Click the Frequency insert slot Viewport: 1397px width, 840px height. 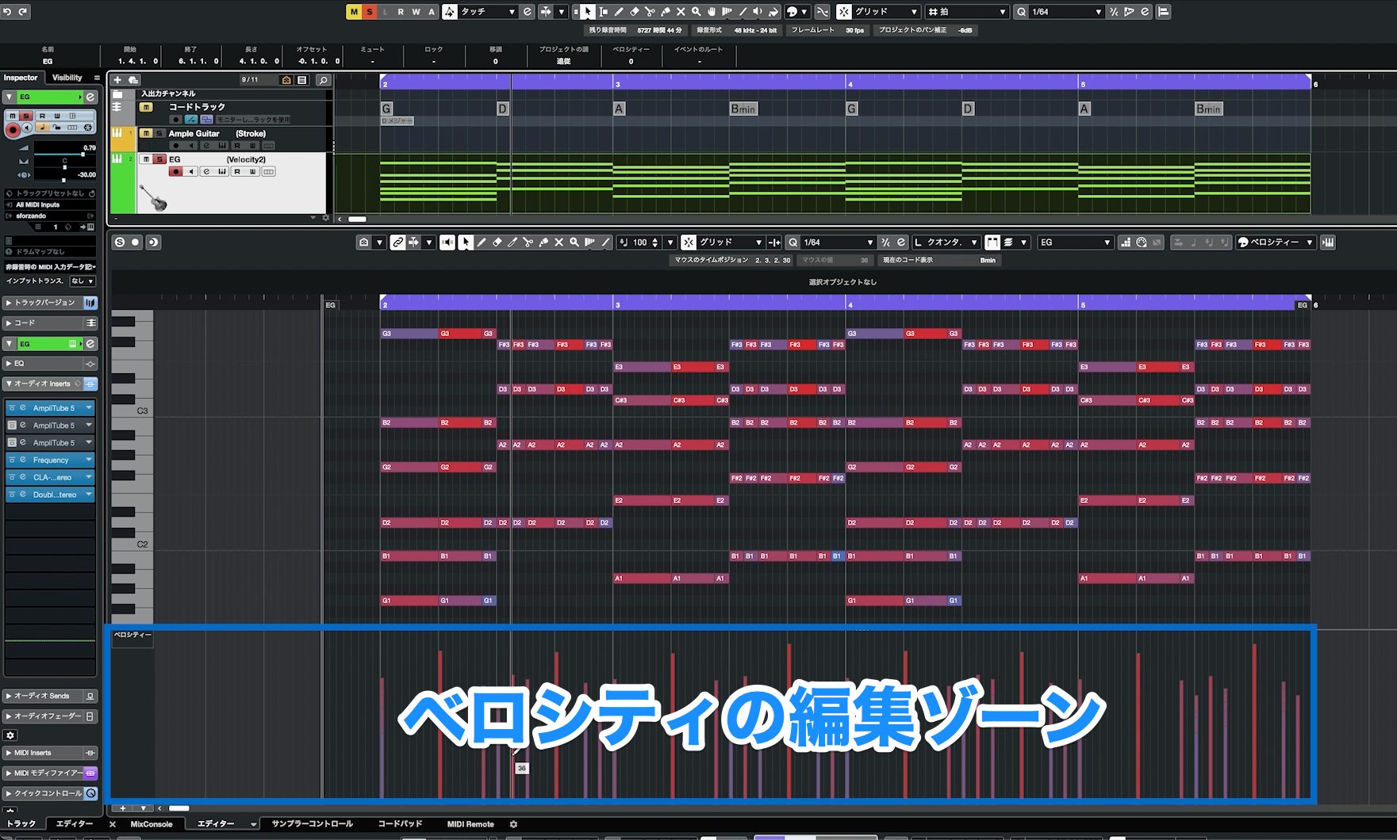(51, 460)
